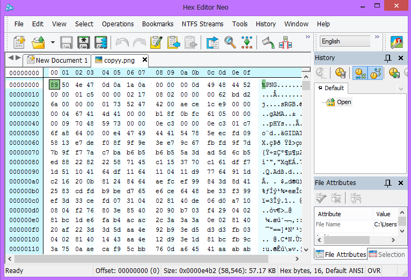Click the Fill paint bucket icon
Viewport: 411px width, 280px height.
click(268, 42)
